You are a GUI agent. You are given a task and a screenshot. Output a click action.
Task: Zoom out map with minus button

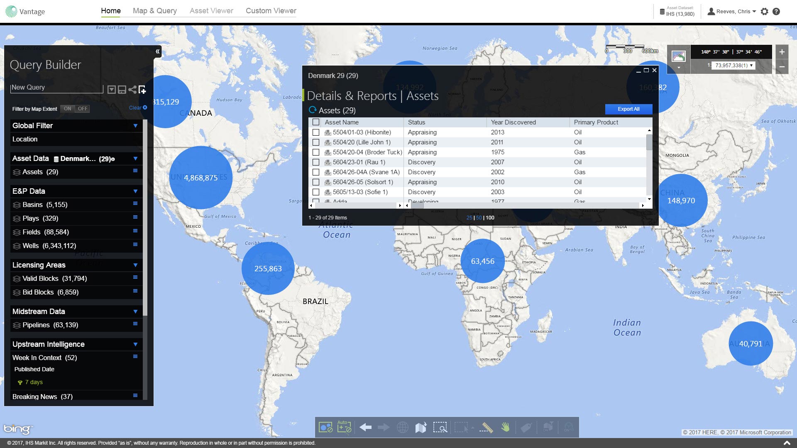(782, 66)
